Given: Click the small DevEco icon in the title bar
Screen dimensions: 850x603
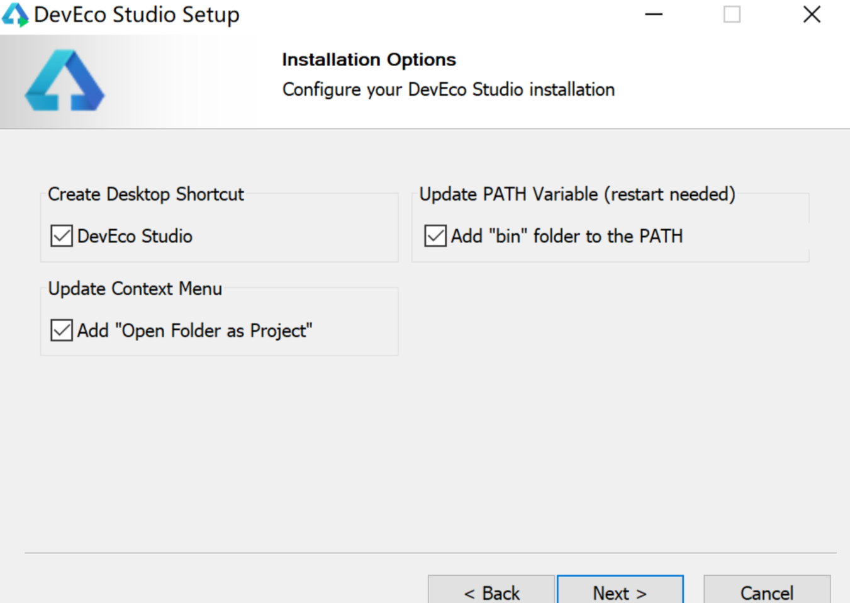Looking at the screenshot, I should pyautogui.click(x=15, y=14).
